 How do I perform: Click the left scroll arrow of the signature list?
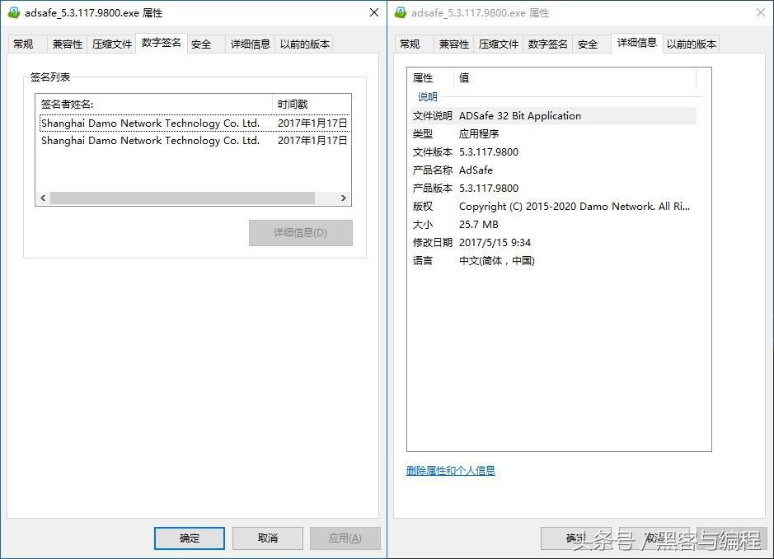(x=42, y=198)
